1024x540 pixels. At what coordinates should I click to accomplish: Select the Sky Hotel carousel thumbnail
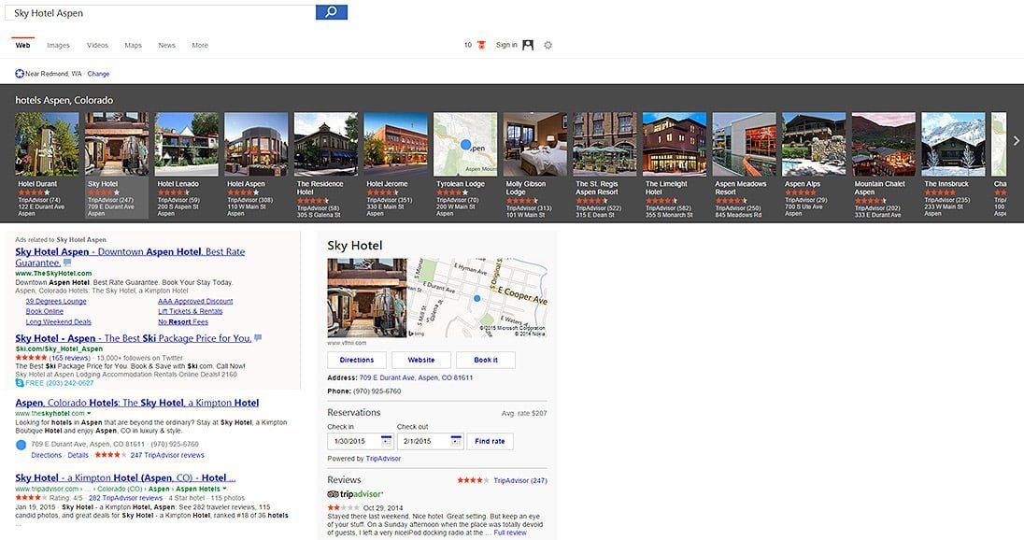[x=117, y=144]
